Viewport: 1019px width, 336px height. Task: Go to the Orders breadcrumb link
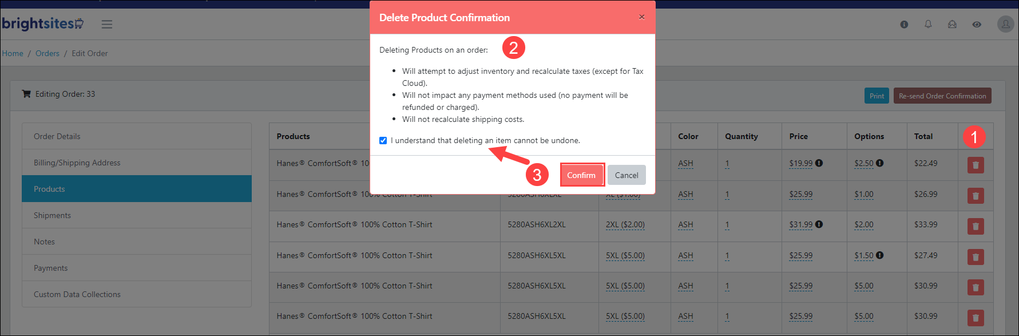[x=47, y=53]
